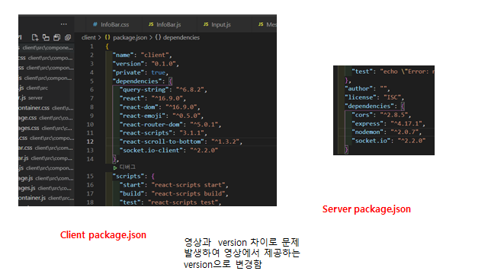
Task: Click the server "test": "echo line
Action: click(393, 72)
